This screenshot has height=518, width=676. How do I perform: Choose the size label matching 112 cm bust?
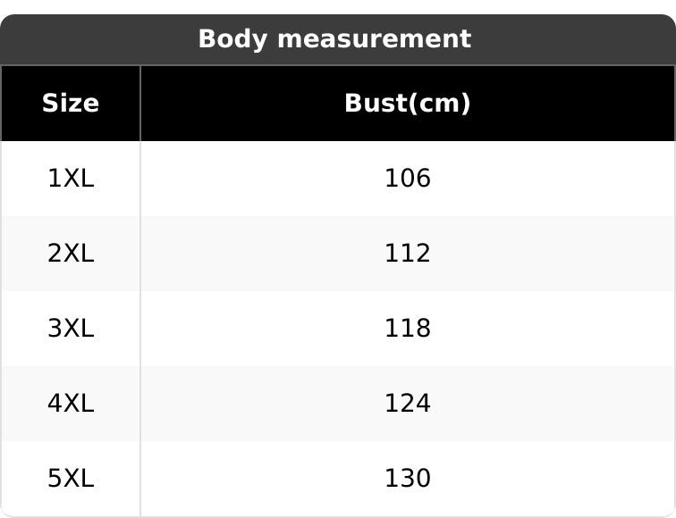click(x=71, y=254)
